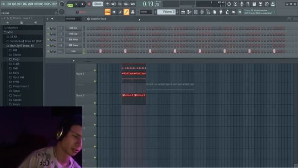Toggle the blend recording overdub icon
This screenshot has width=298, height=168.
coord(126,4)
